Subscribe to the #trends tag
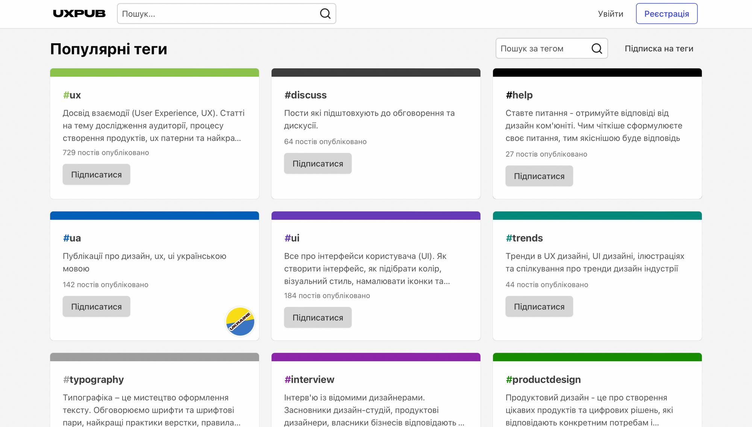 [539, 306]
